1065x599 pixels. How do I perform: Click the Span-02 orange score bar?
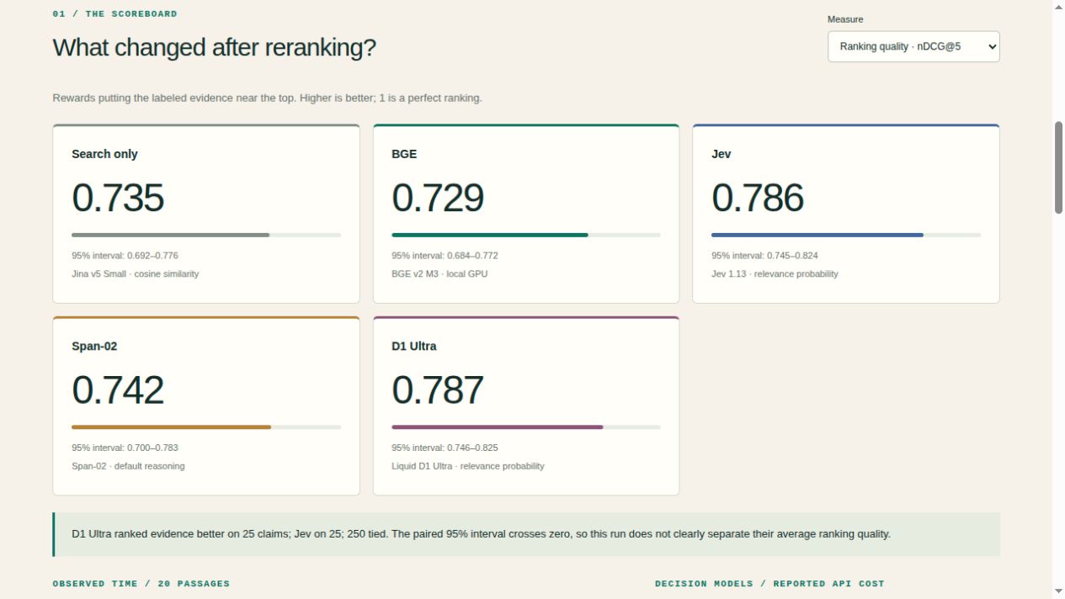[x=206, y=427]
